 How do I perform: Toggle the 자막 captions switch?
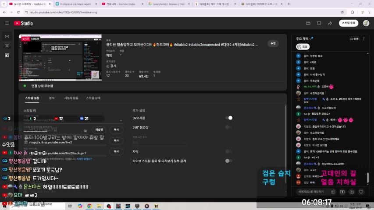coord(229,151)
